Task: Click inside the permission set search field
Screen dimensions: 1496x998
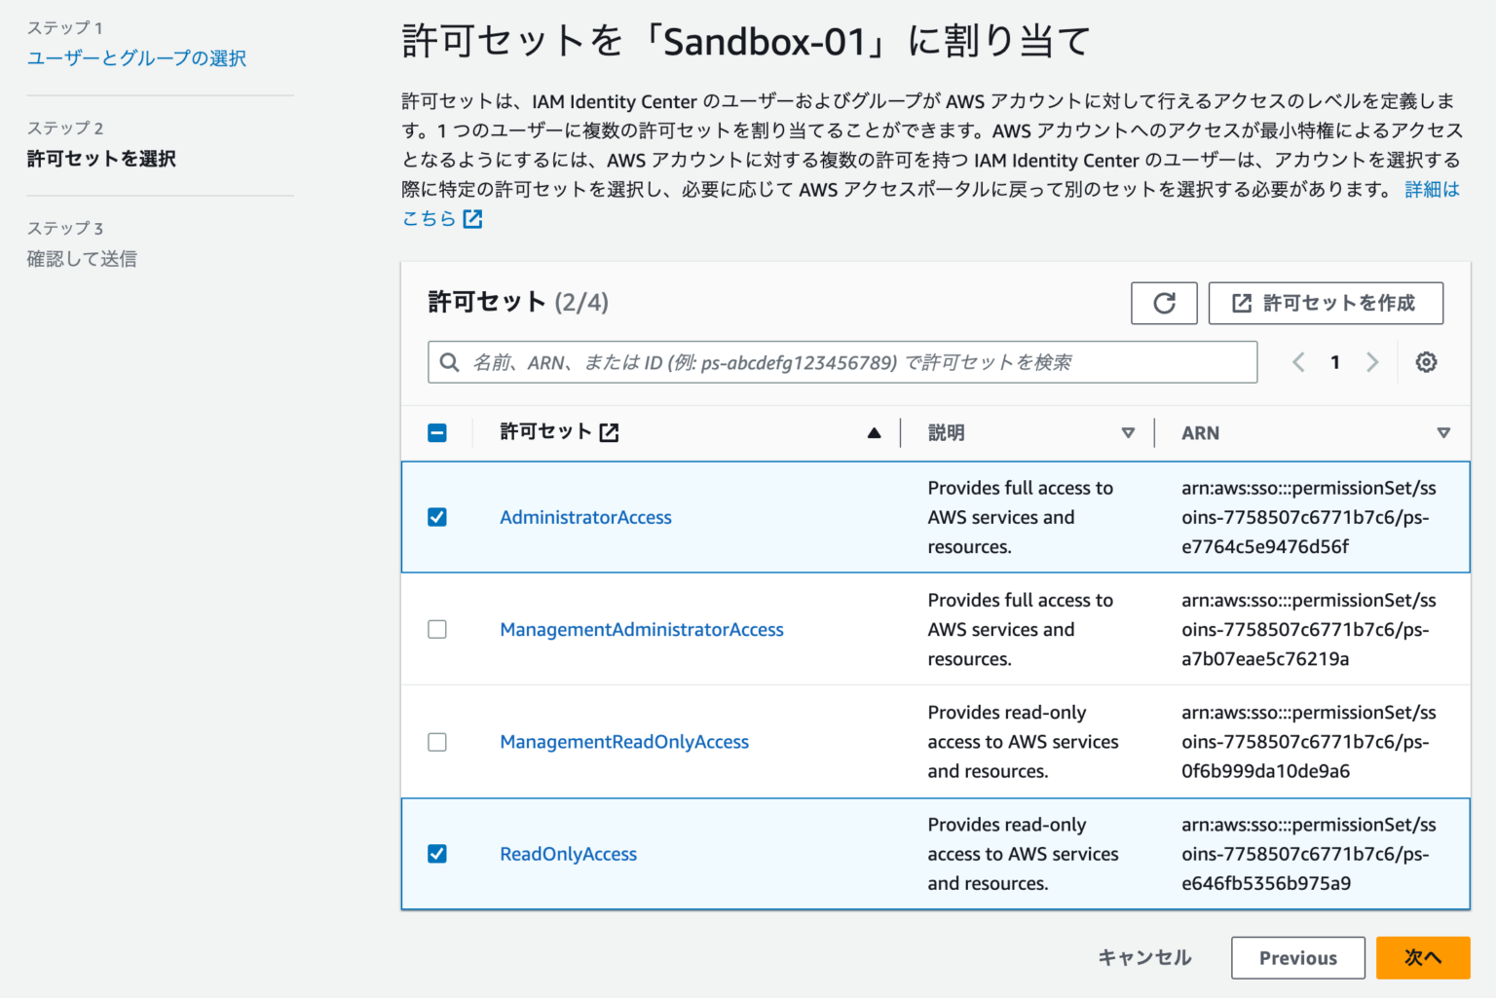Action: [x=779, y=362]
